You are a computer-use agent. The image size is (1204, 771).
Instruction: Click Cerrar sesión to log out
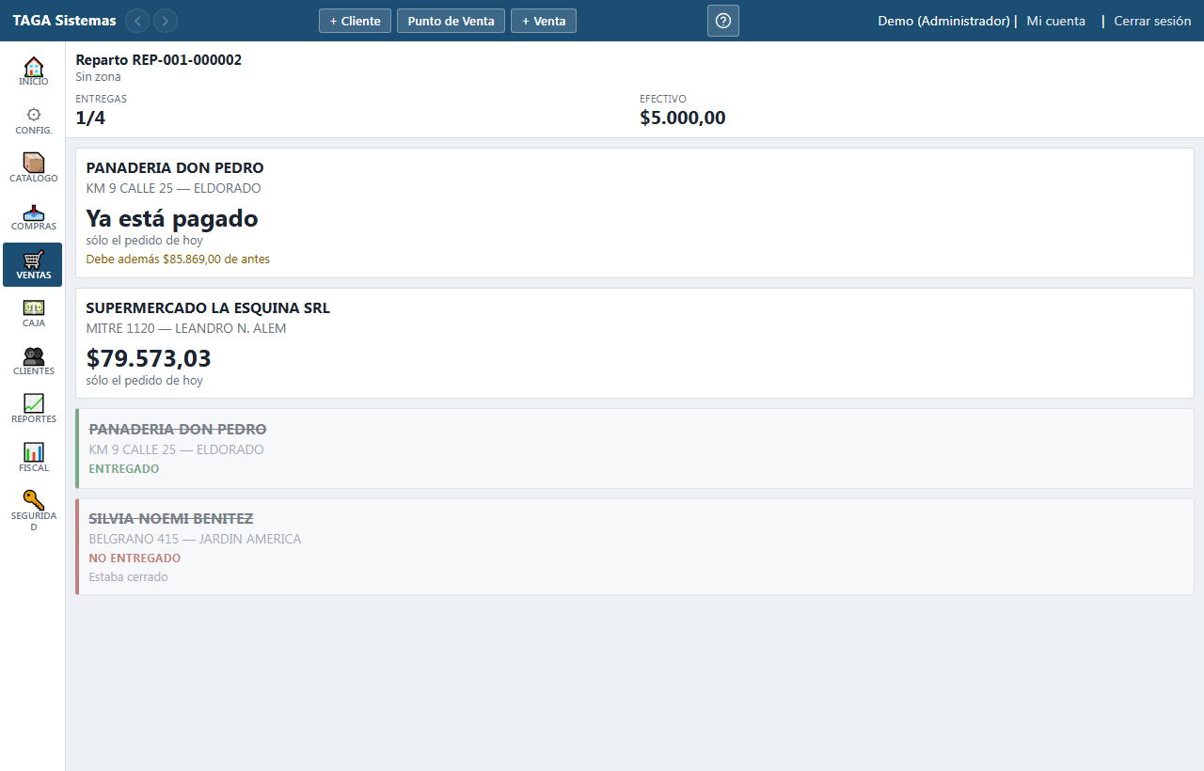[x=1152, y=21]
